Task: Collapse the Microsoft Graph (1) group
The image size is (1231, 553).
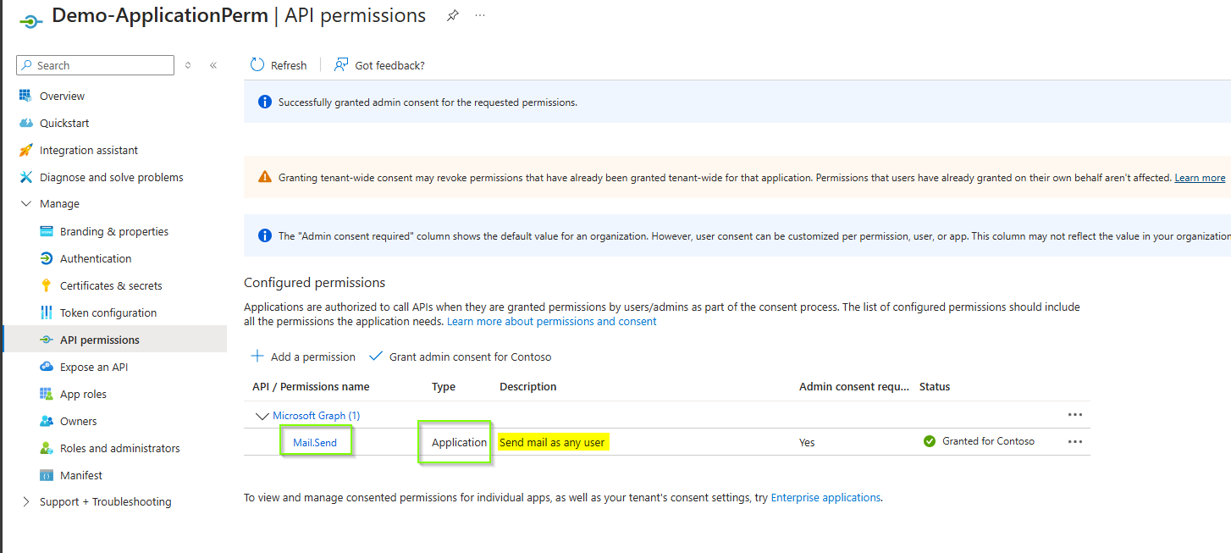Action: tap(261, 416)
